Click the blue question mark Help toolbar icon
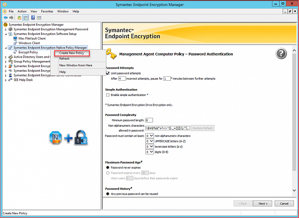 pos(33,18)
